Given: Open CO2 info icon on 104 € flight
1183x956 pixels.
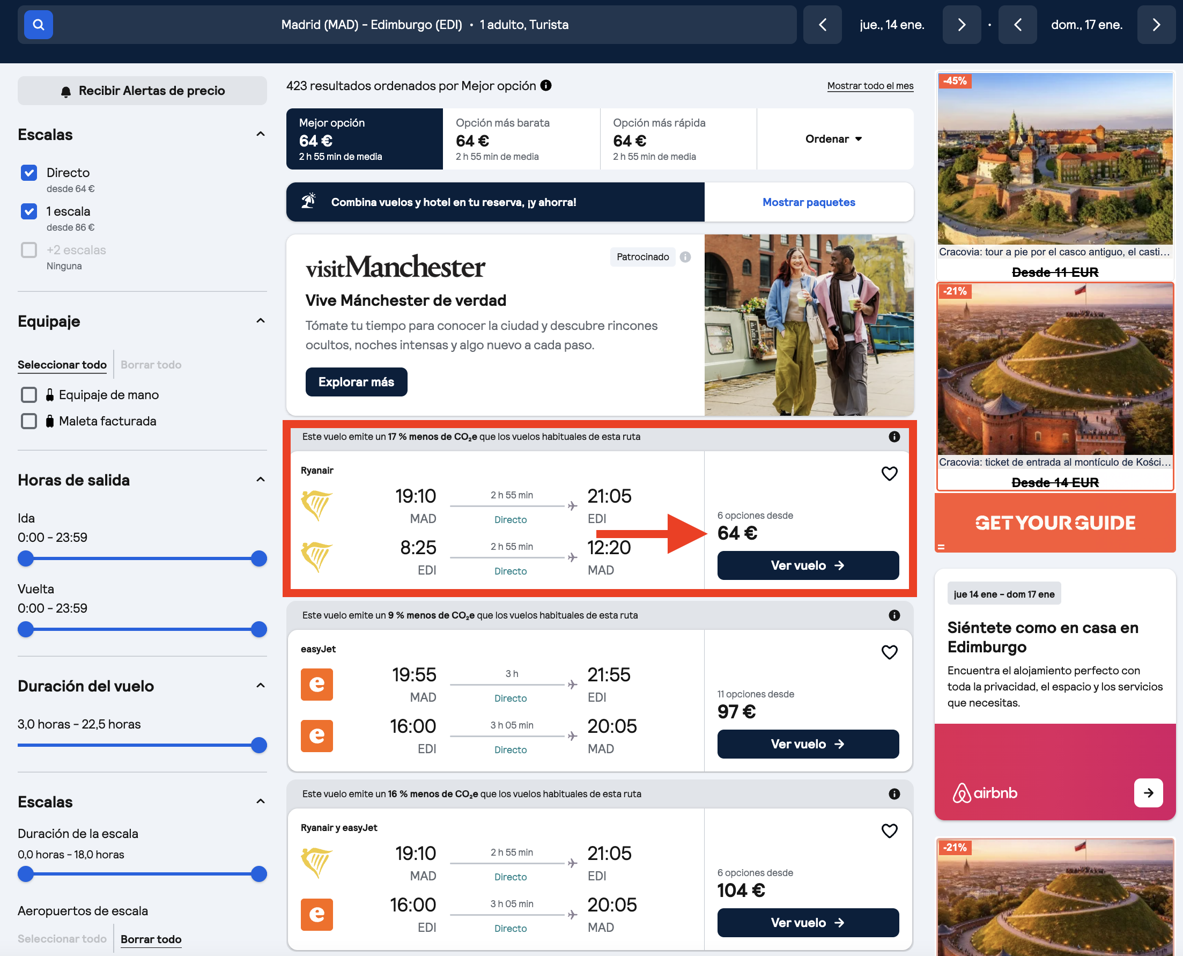Looking at the screenshot, I should 894,793.
